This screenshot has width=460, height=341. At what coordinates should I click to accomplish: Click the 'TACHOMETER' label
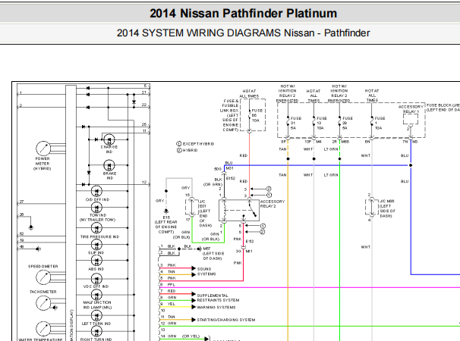43,292
